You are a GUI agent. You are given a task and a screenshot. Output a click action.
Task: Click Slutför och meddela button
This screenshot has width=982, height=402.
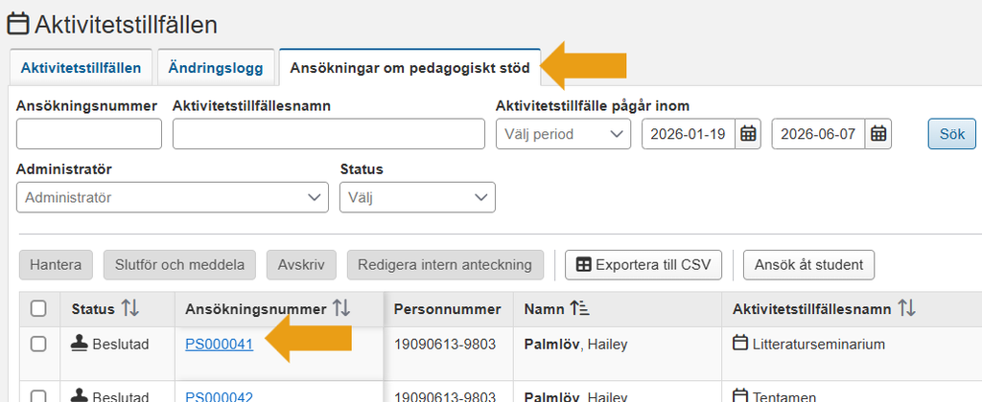point(179,264)
